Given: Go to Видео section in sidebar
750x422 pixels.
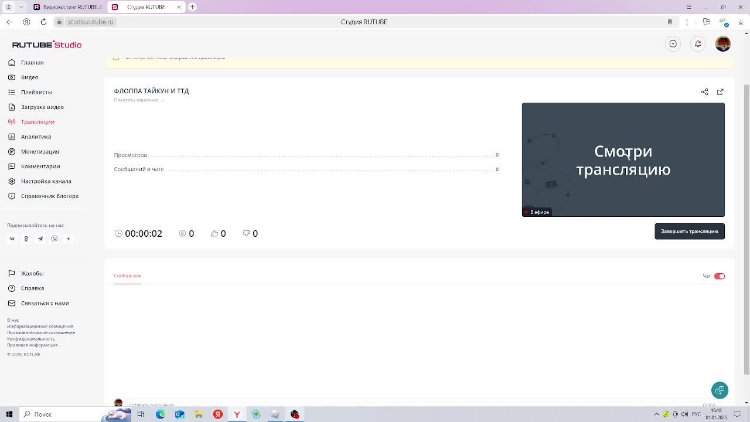Looking at the screenshot, I should [x=23, y=77].
